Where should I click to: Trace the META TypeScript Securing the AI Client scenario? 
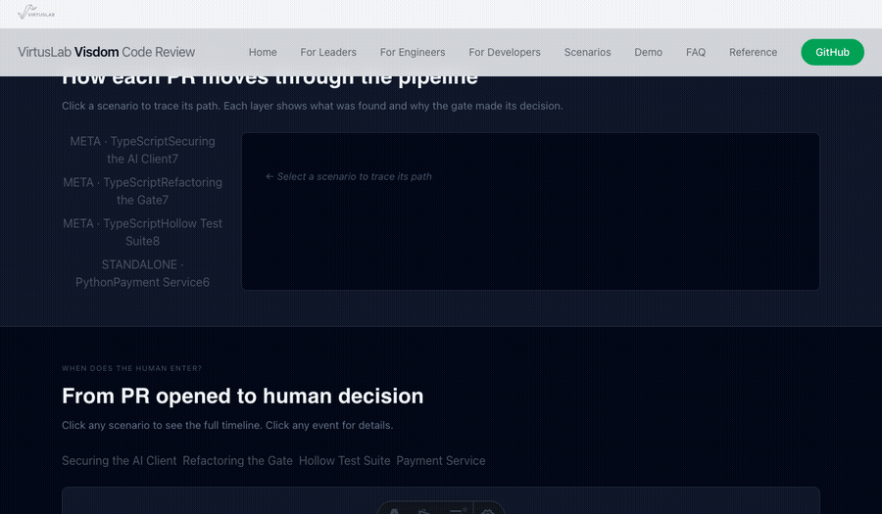point(143,150)
